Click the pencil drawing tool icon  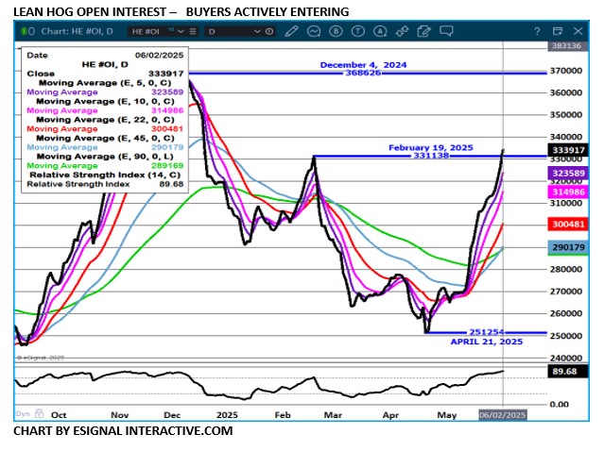click(x=292, y=31)
